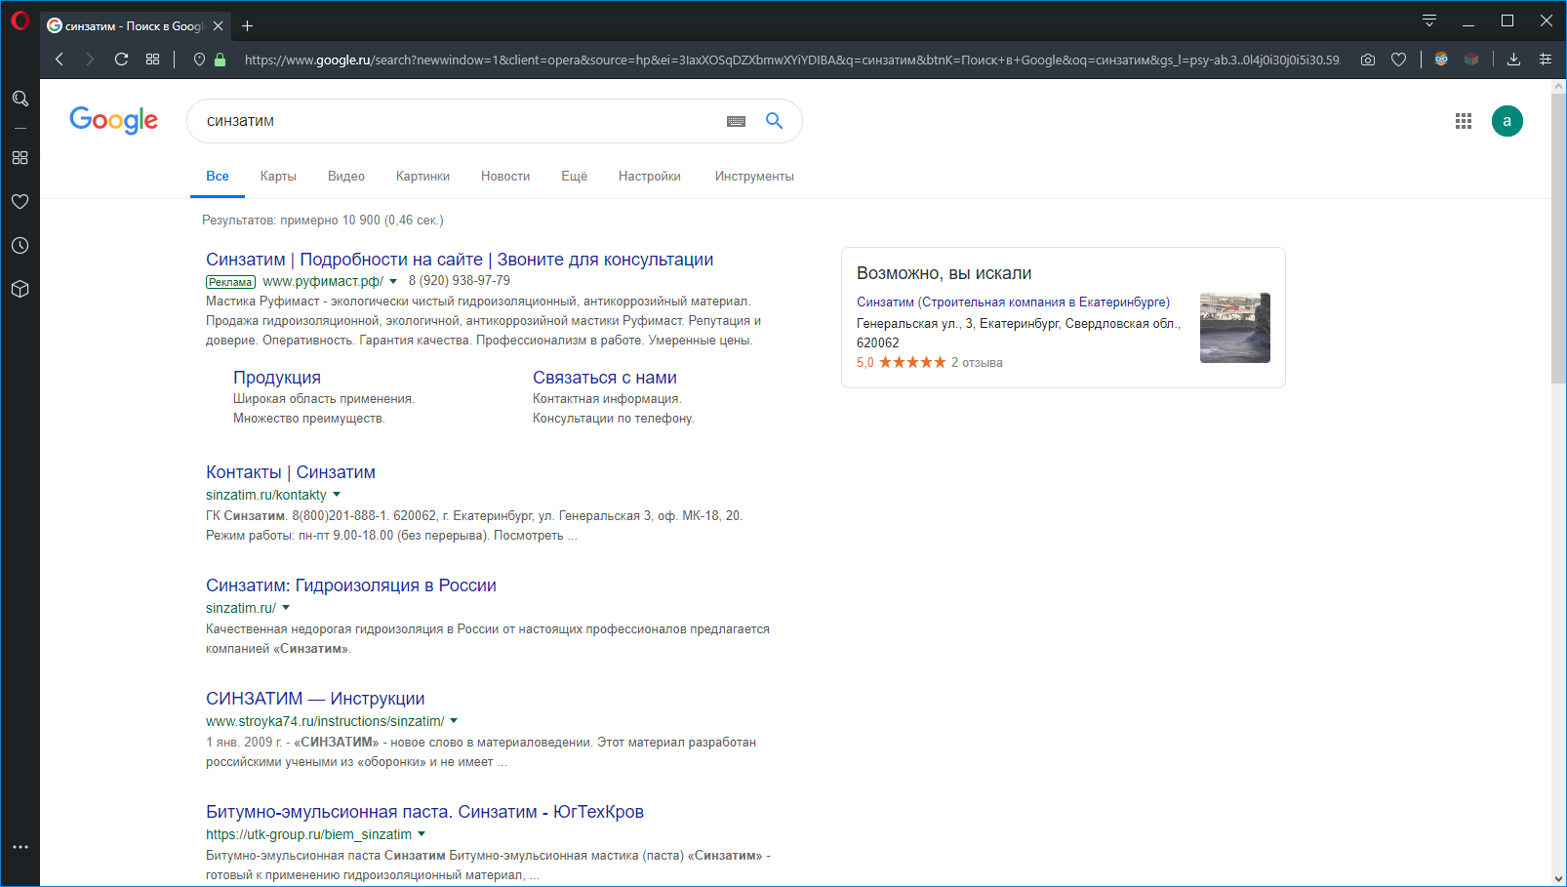Open the downloads arrow icon
This screenshot has height=887, width=1567.
(1513, 60)
